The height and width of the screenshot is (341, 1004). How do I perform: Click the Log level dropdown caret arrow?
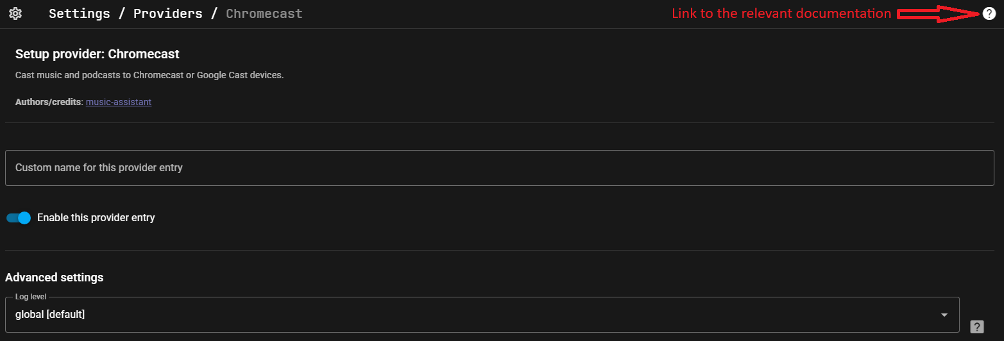pyautogui.click(x=944, y=315)
